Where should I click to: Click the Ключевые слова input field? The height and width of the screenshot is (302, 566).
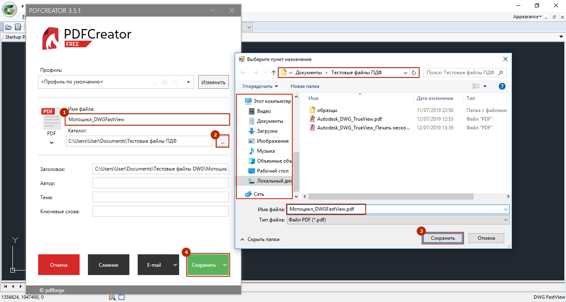(160, 211)
